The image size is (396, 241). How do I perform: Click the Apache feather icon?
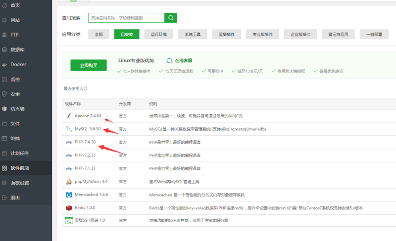pos(69,116)
